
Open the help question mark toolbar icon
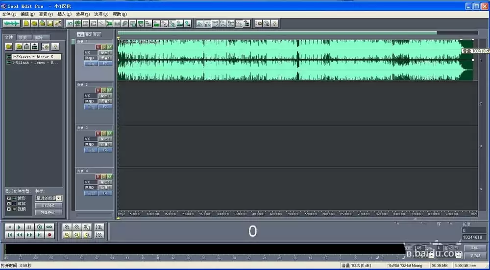tap(274, 23)
